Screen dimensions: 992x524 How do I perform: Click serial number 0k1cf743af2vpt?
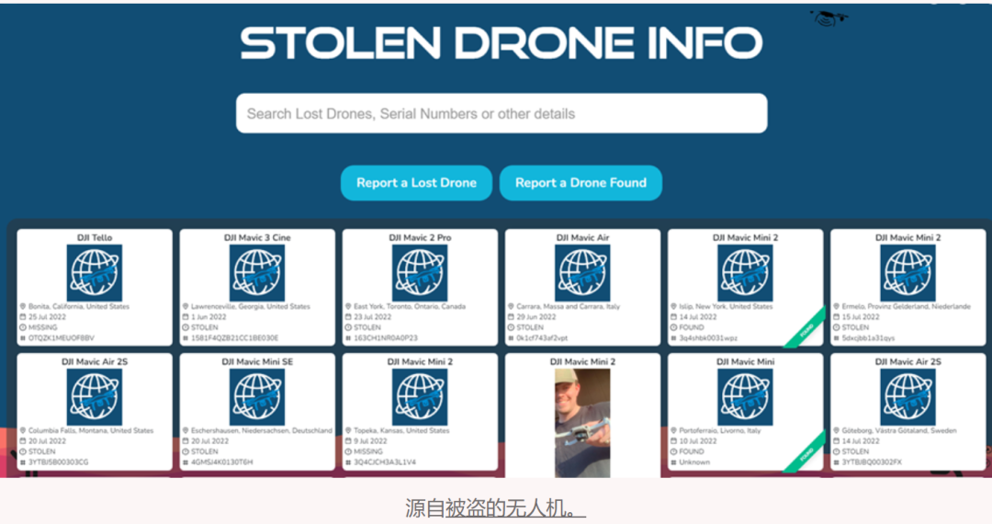[542, 338]
